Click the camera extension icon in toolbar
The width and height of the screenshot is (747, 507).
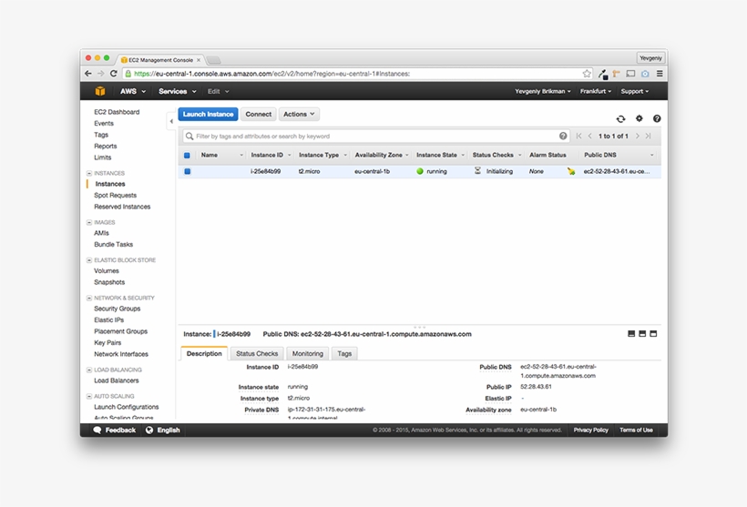click(645, 74)
